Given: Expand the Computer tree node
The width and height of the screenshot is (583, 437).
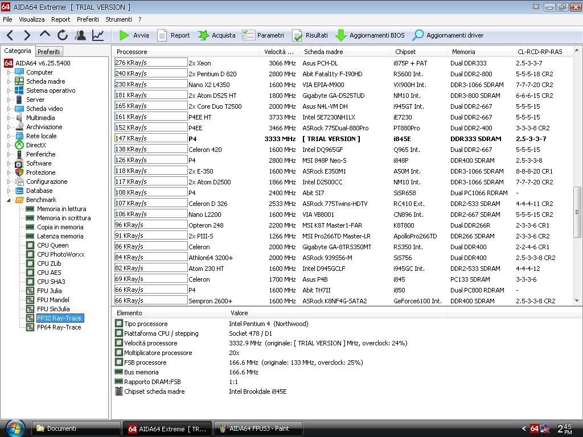Looking at the screenshot, I should [9, 72].
